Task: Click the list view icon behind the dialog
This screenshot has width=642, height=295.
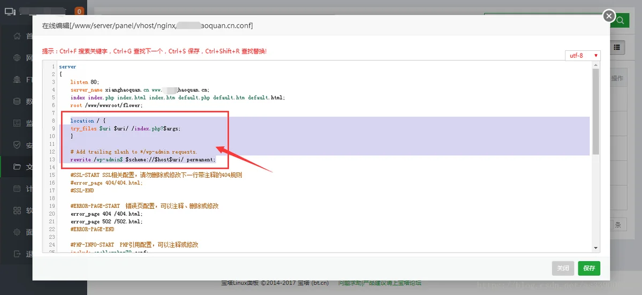Action: 617,48
